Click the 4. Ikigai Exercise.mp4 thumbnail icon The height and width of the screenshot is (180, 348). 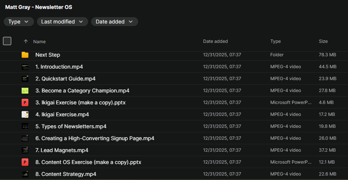25,114
